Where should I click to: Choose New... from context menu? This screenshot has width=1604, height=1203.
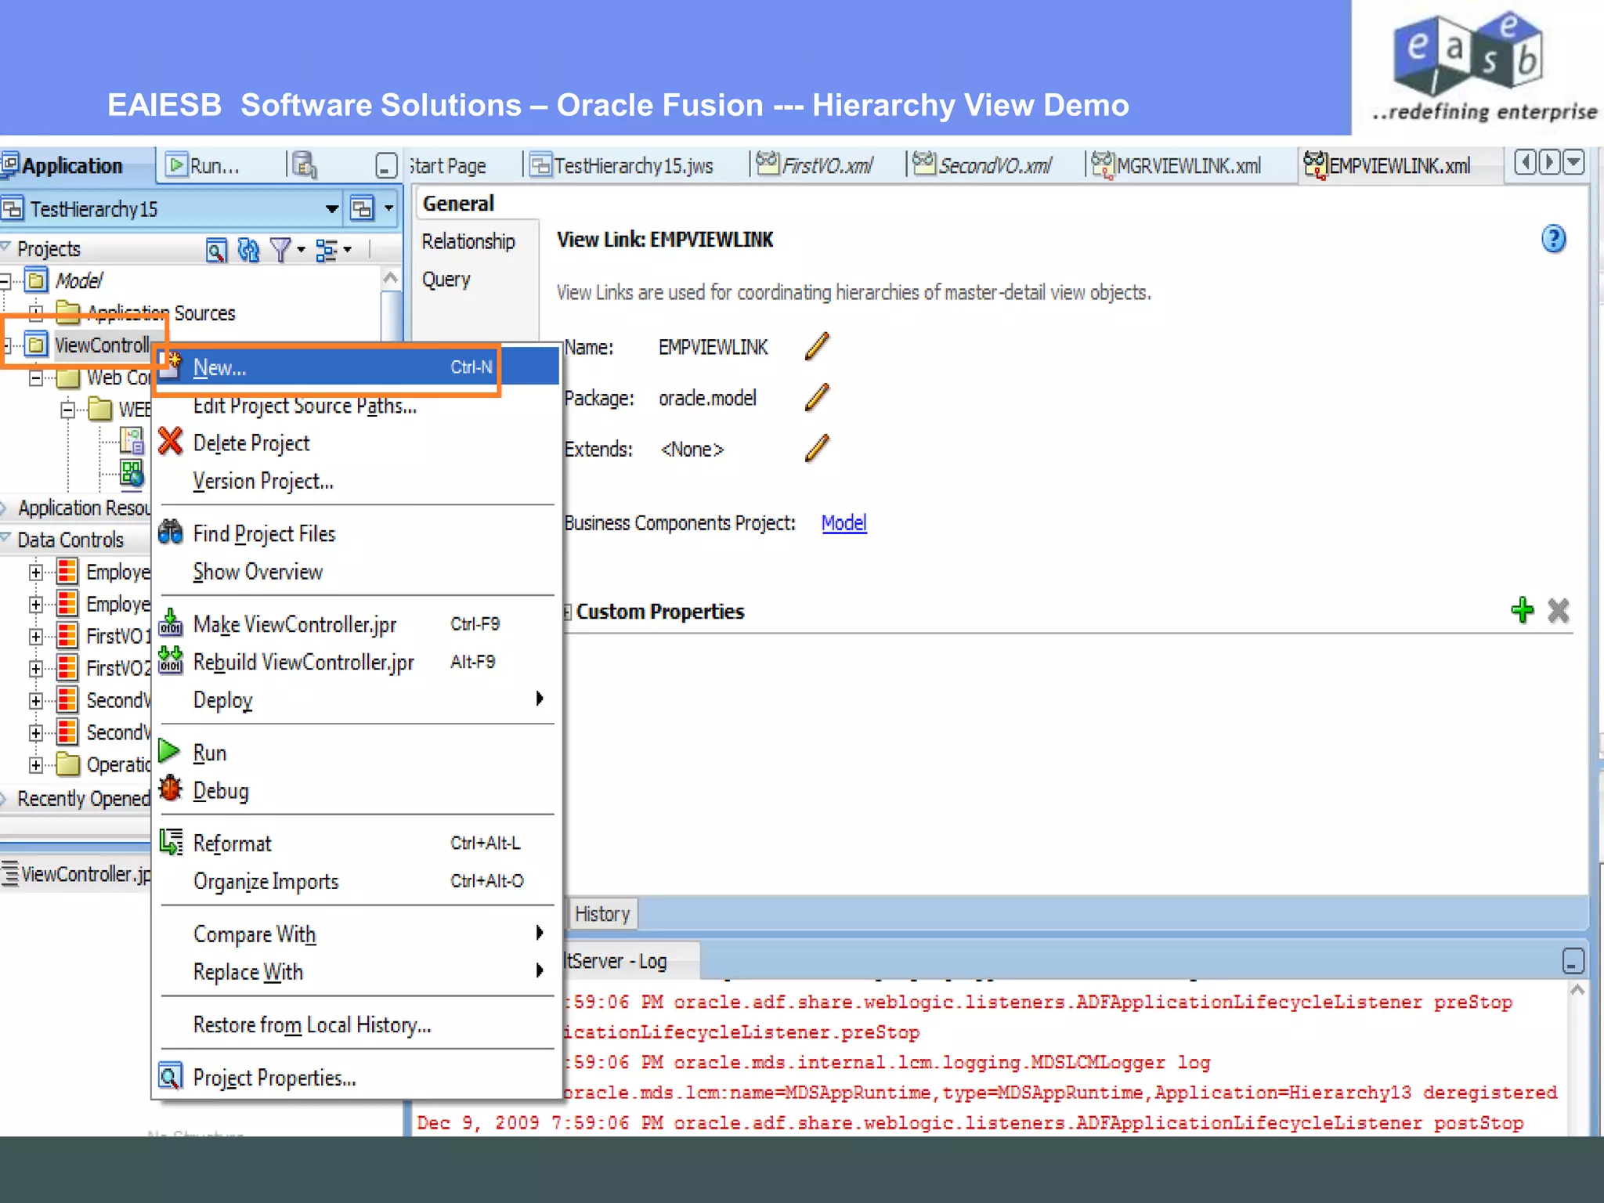tap(357, 367)
